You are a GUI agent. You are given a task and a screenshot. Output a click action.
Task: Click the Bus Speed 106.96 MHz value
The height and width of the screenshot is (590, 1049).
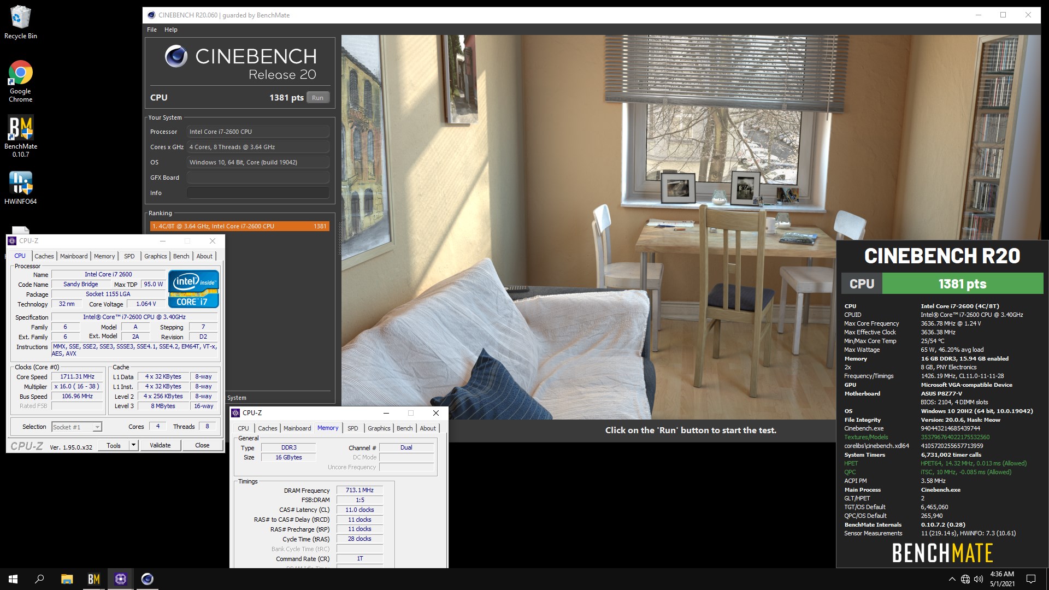point(77,396)
